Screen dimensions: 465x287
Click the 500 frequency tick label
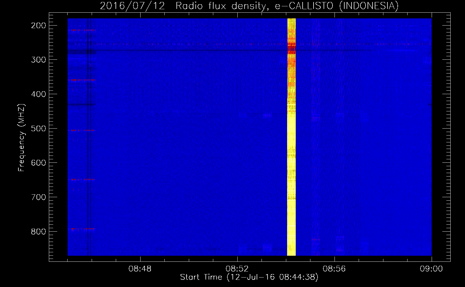pyautogui.click(x=39, y=128)
